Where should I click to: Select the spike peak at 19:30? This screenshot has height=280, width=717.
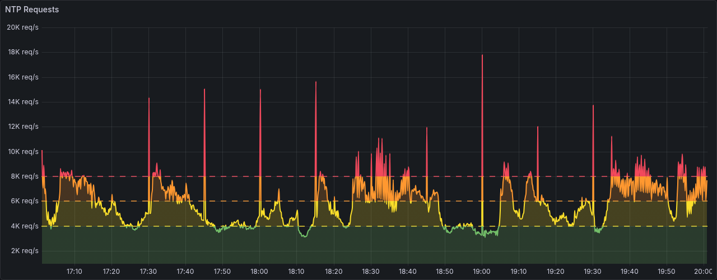(593, 106)
